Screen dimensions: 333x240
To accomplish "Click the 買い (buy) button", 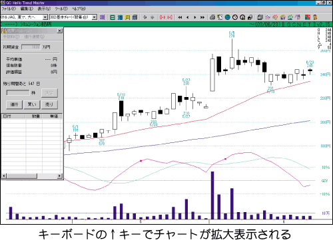I will (x=32, y=104).
